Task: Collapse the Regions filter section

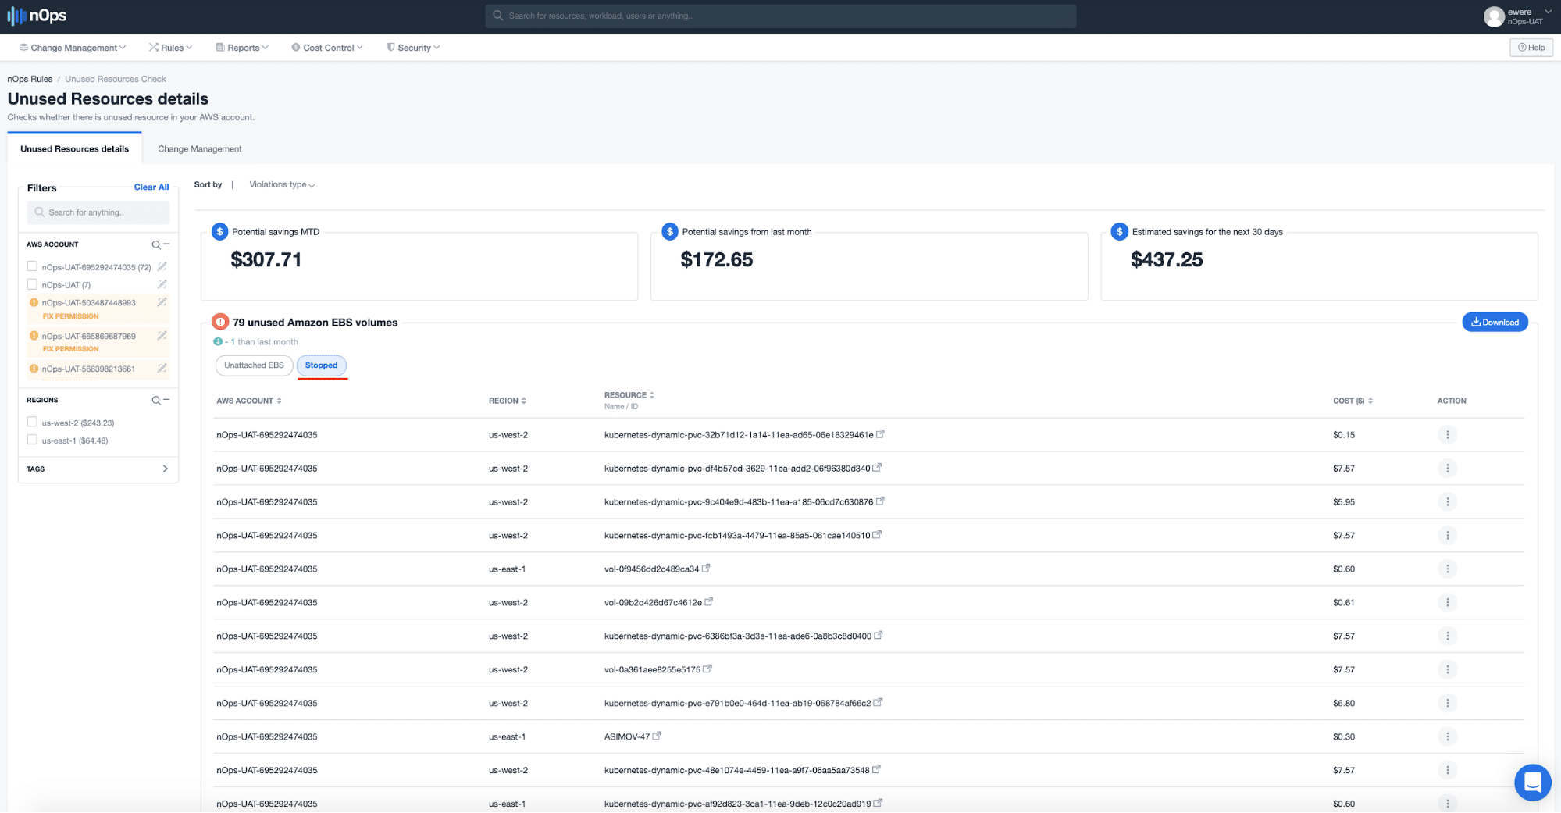Action: 166,400
